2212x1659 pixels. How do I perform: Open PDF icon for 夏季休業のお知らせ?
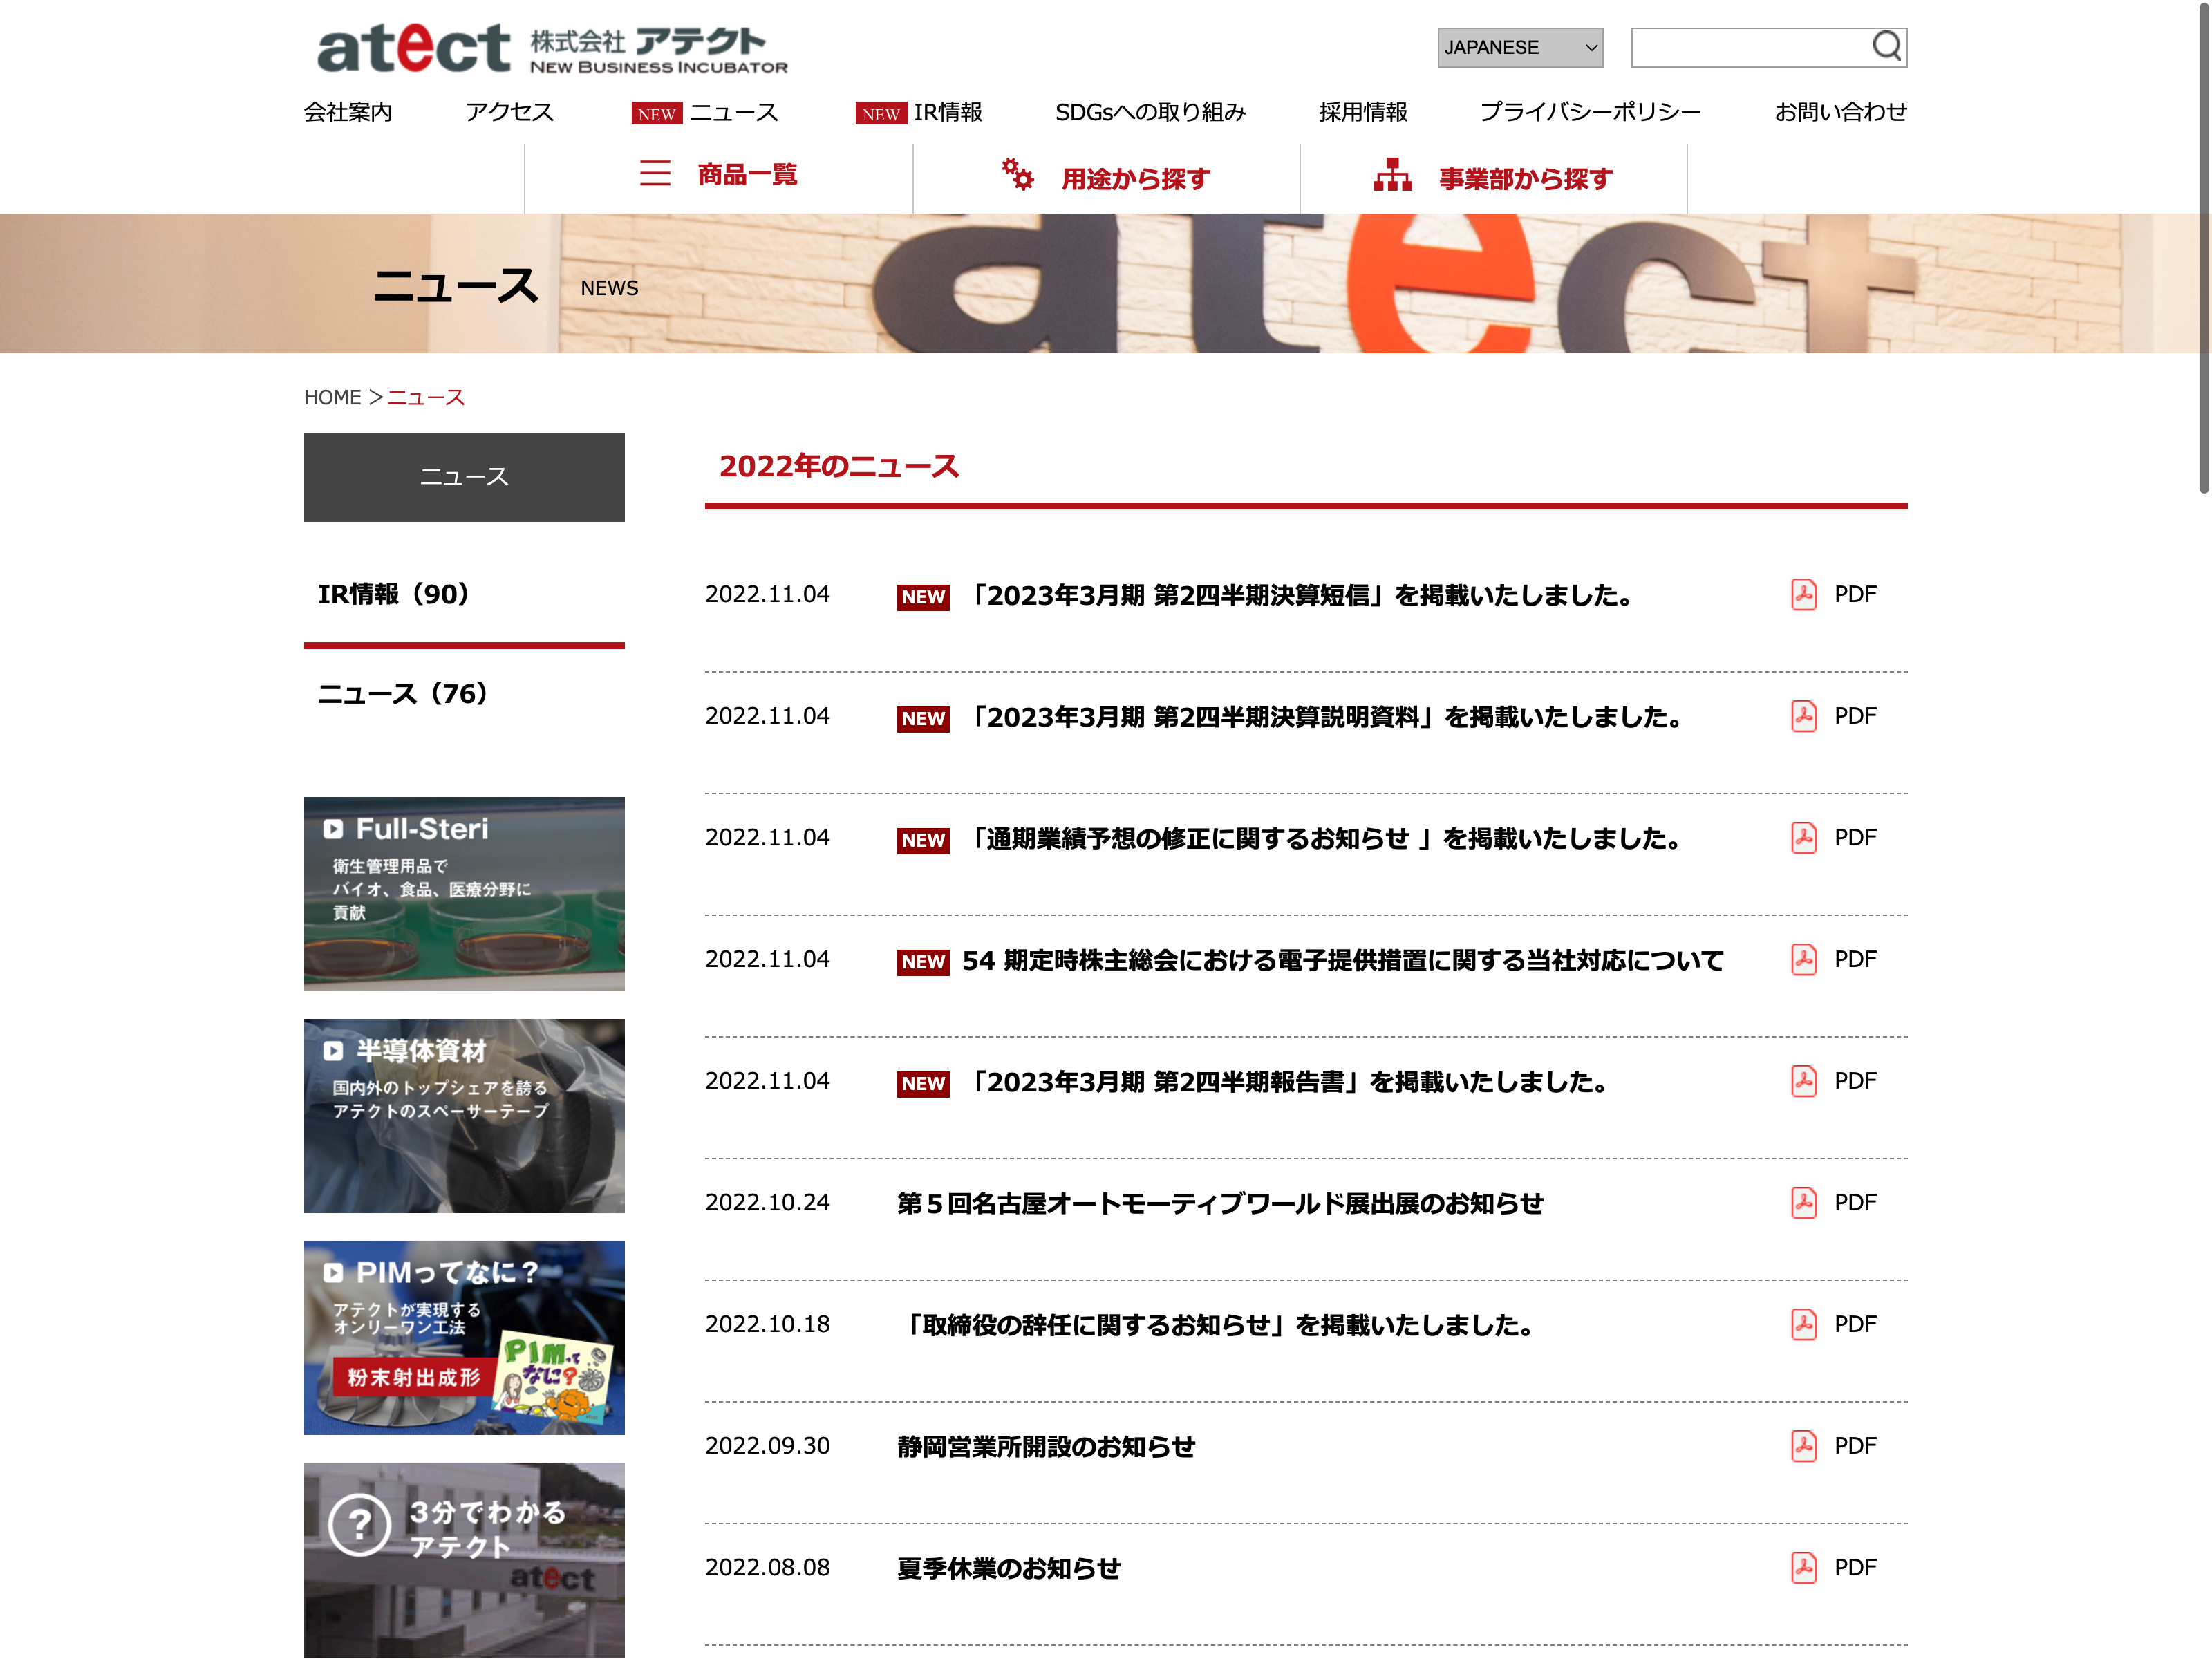[1803, 1568]
